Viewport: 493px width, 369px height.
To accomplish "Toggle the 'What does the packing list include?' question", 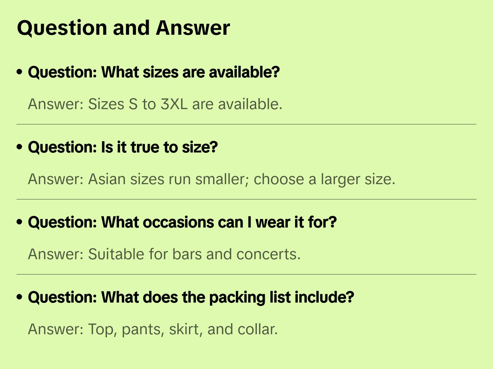I will [191, 297].
